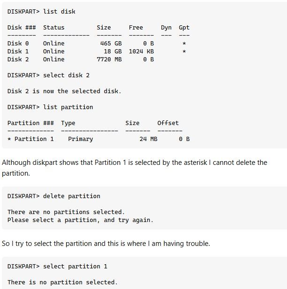Click "Disk 2 is now the selected disk" message
Screen dimensions: 287x289
tap(64, 91)
